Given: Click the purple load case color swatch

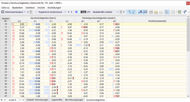Looking at the screenshot, I should coord(76,12).
